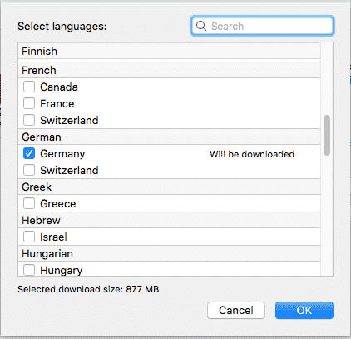The width and height of the screenshot is (351, 339).
Task: Enable the French Canada checkbox
Action: [x=29, y=87]
